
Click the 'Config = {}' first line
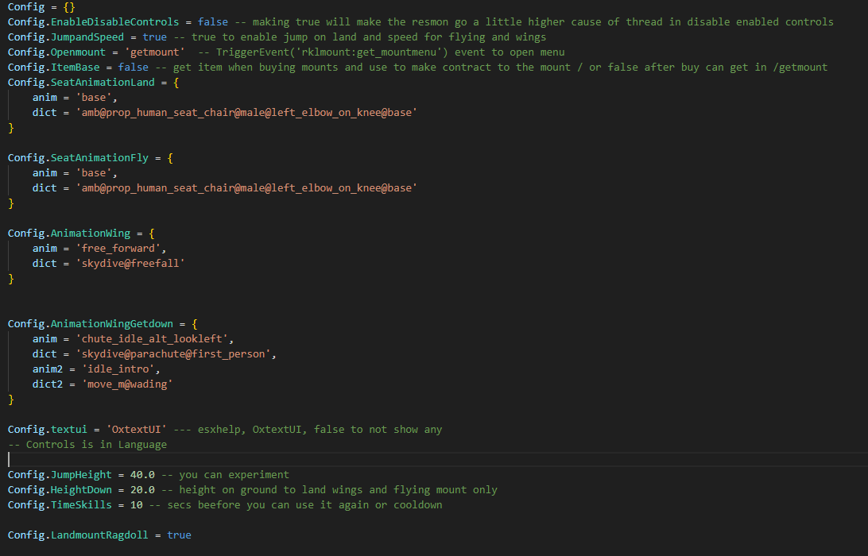click(x=41, y=6)
